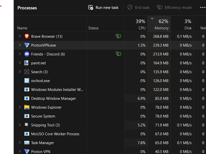The height and width of the screenshot is (154, 206).
Task: Click the Run new task button label
Action: (x=107, y=8)
